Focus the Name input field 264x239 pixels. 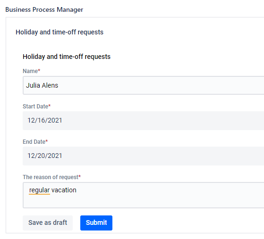[143, 85]
